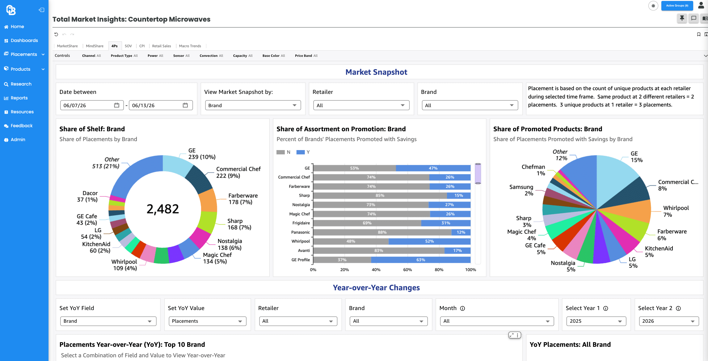Open Year-over-Year Brand dropdown

point(388,321)
